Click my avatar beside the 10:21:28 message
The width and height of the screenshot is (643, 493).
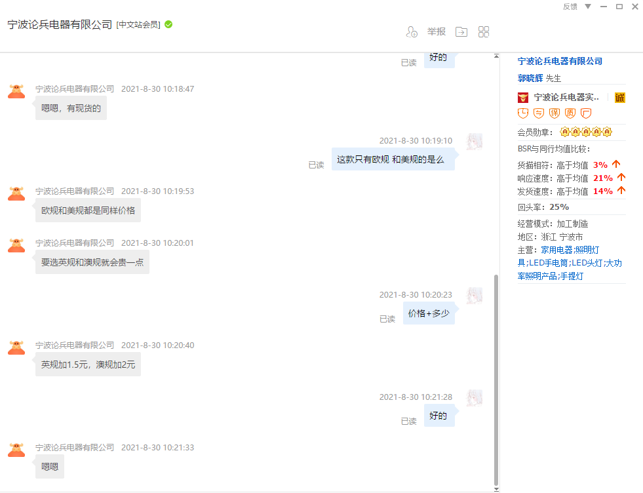pos(475,398)
